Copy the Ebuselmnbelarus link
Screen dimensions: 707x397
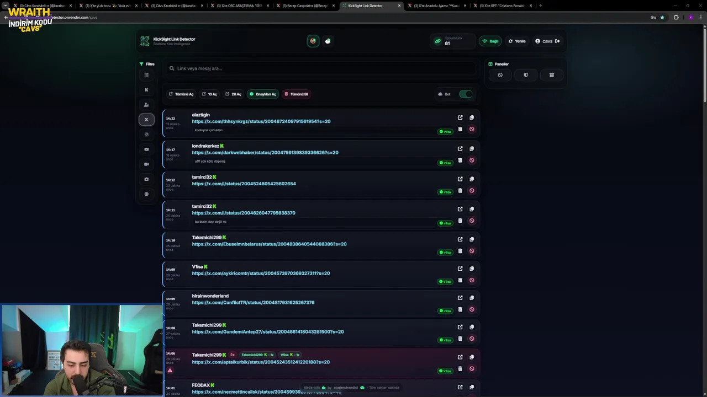click(472, 239)
